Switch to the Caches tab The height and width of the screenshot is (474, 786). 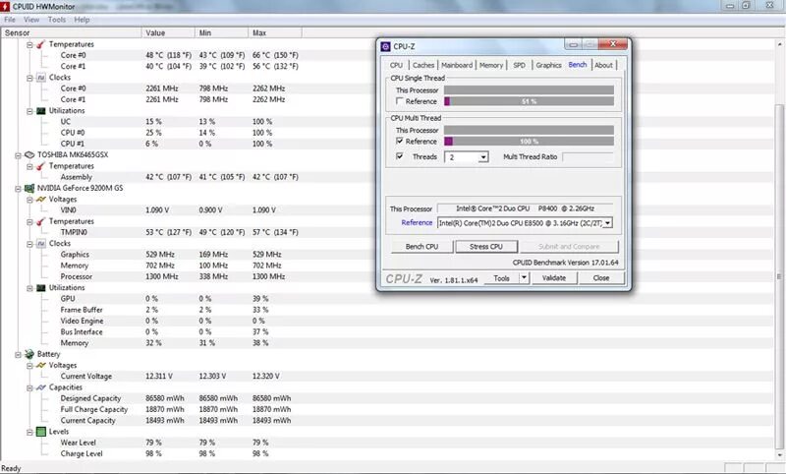click(423, 65)
